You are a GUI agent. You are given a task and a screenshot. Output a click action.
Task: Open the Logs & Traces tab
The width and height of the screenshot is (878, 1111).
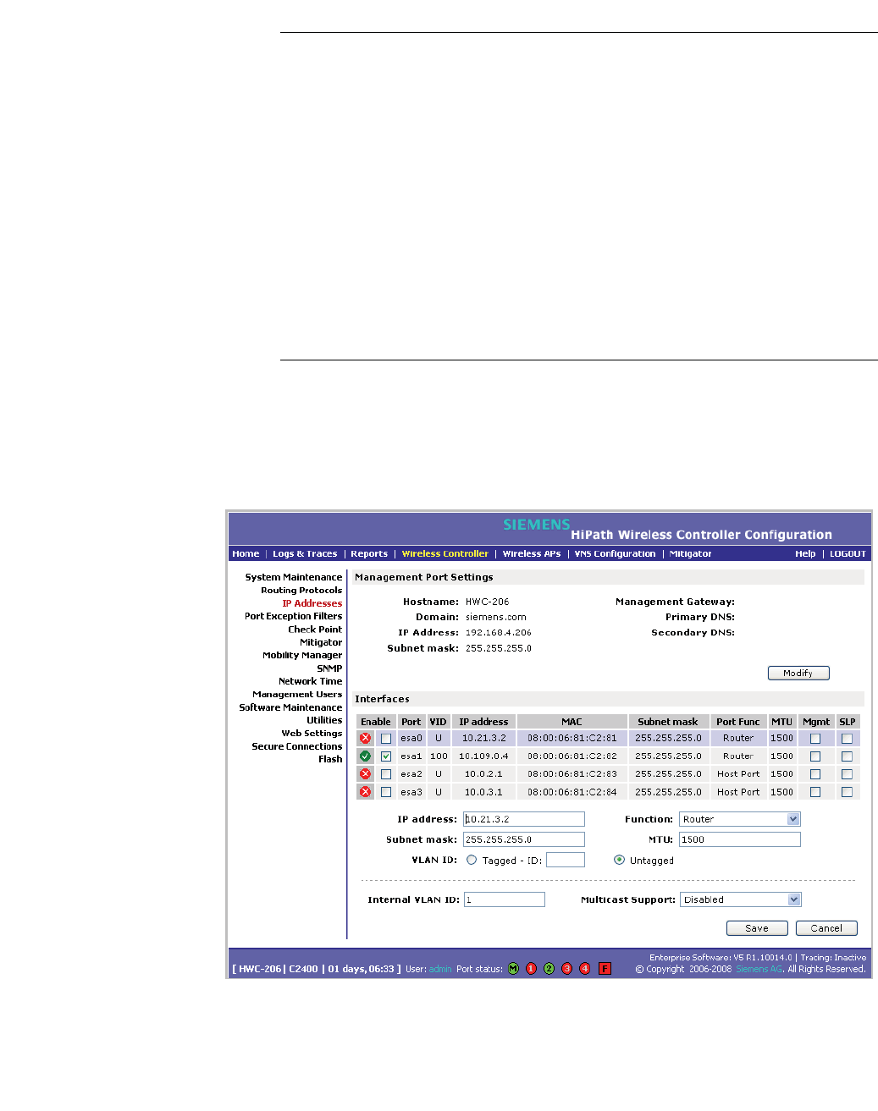coord(305,553)
